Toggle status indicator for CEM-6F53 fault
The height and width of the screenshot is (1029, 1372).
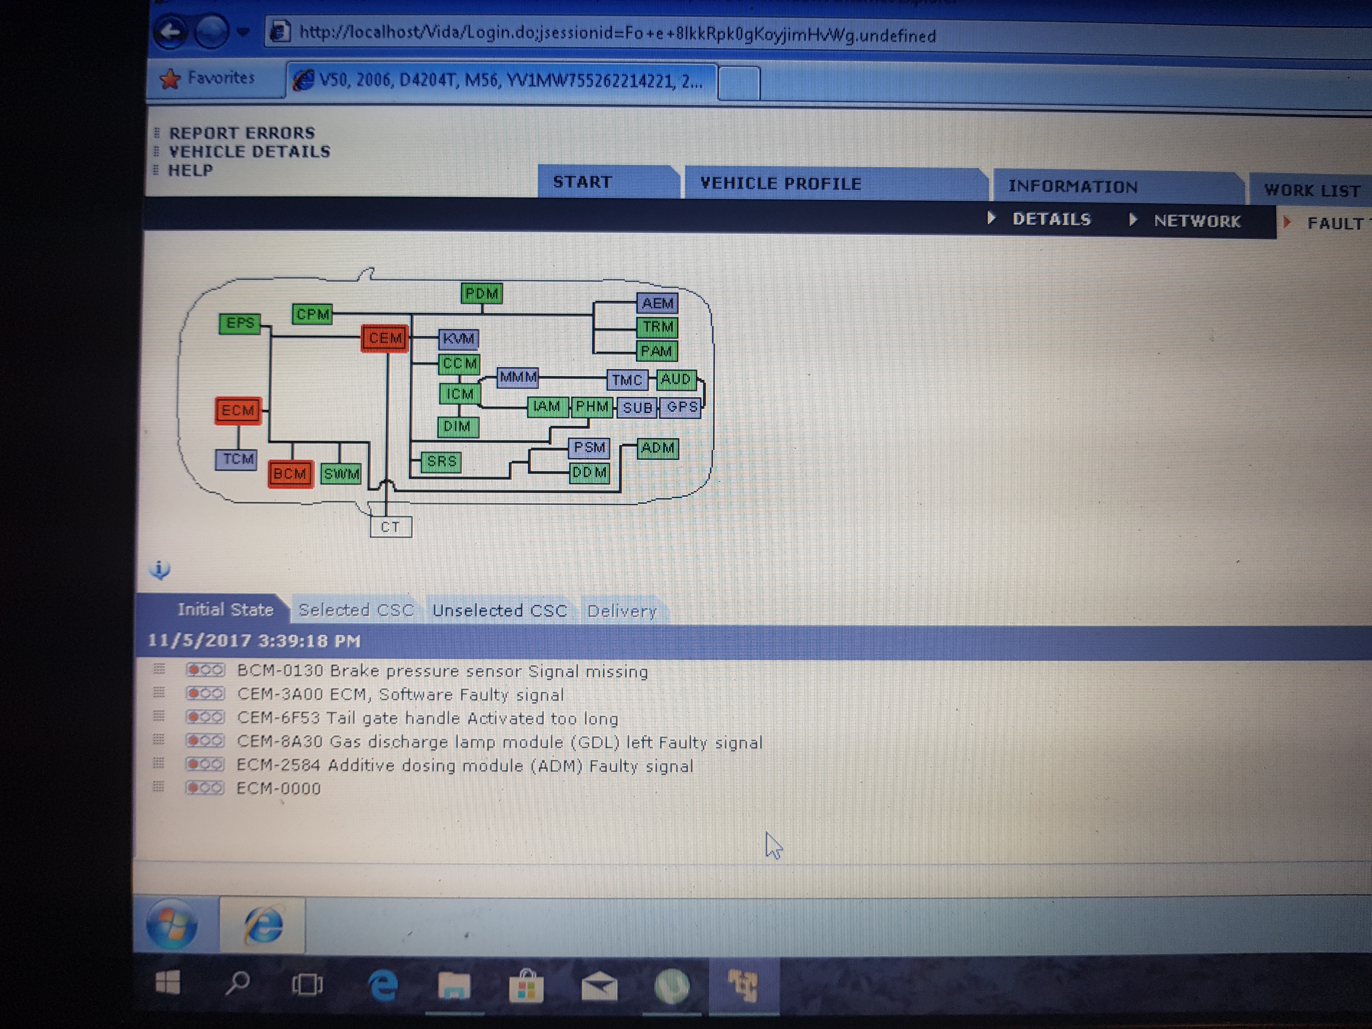205,717
